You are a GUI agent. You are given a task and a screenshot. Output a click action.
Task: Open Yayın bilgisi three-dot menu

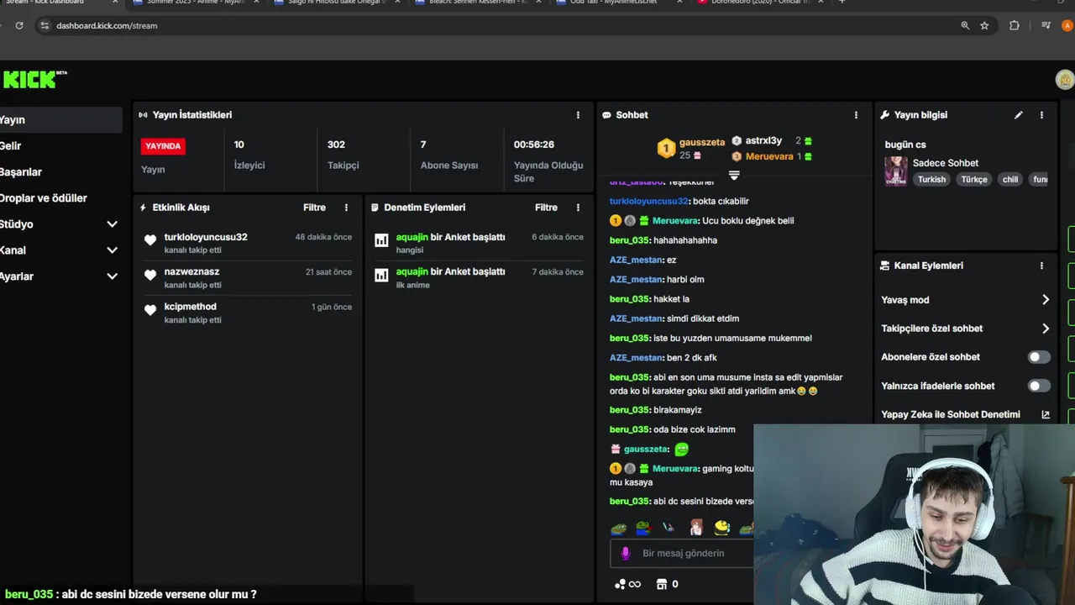click(1041, 115)
